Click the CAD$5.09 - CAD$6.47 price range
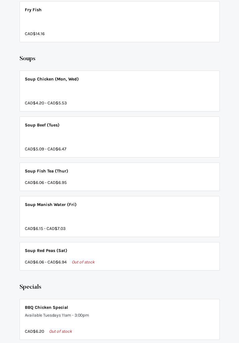The width and height of the screenshot is (239, 343). click(x=46, y=149)
